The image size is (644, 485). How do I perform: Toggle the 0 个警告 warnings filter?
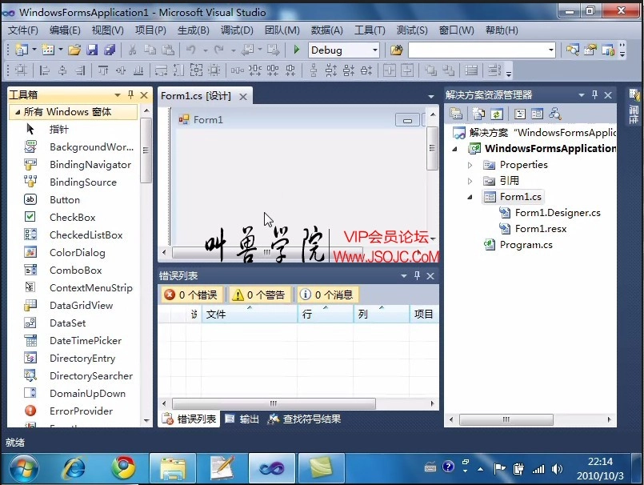click(258, 295)
